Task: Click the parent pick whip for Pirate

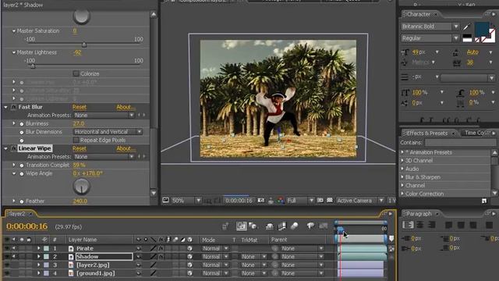Action: point(275,248)
